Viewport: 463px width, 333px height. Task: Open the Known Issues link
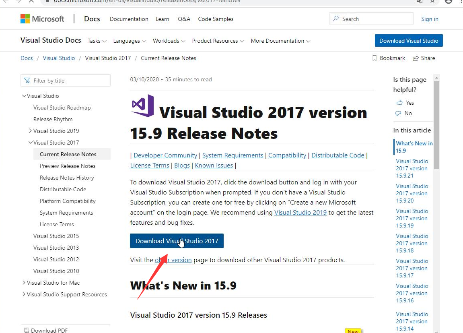(x=214, y=165)
